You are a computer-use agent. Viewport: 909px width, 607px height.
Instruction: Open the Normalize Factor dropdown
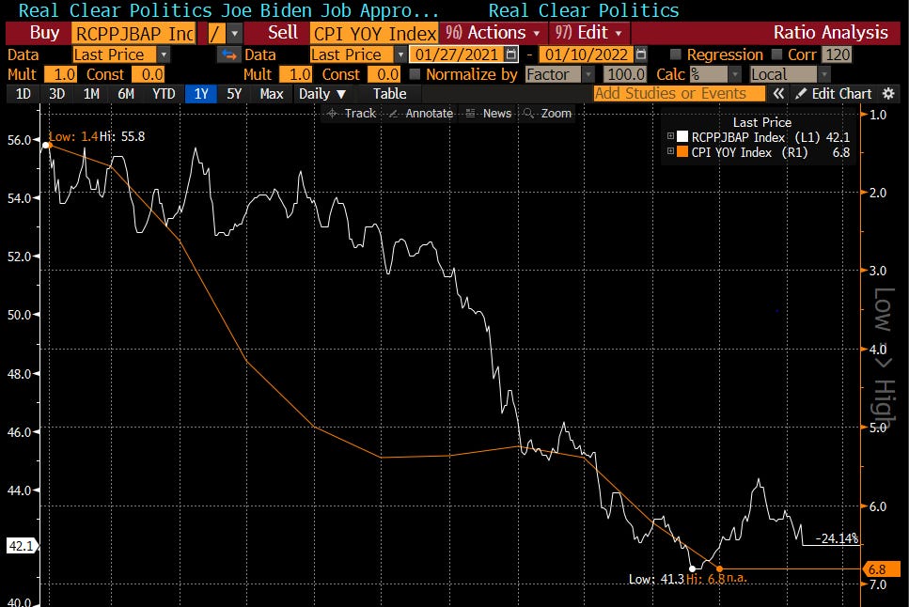[x=588, y=75]
